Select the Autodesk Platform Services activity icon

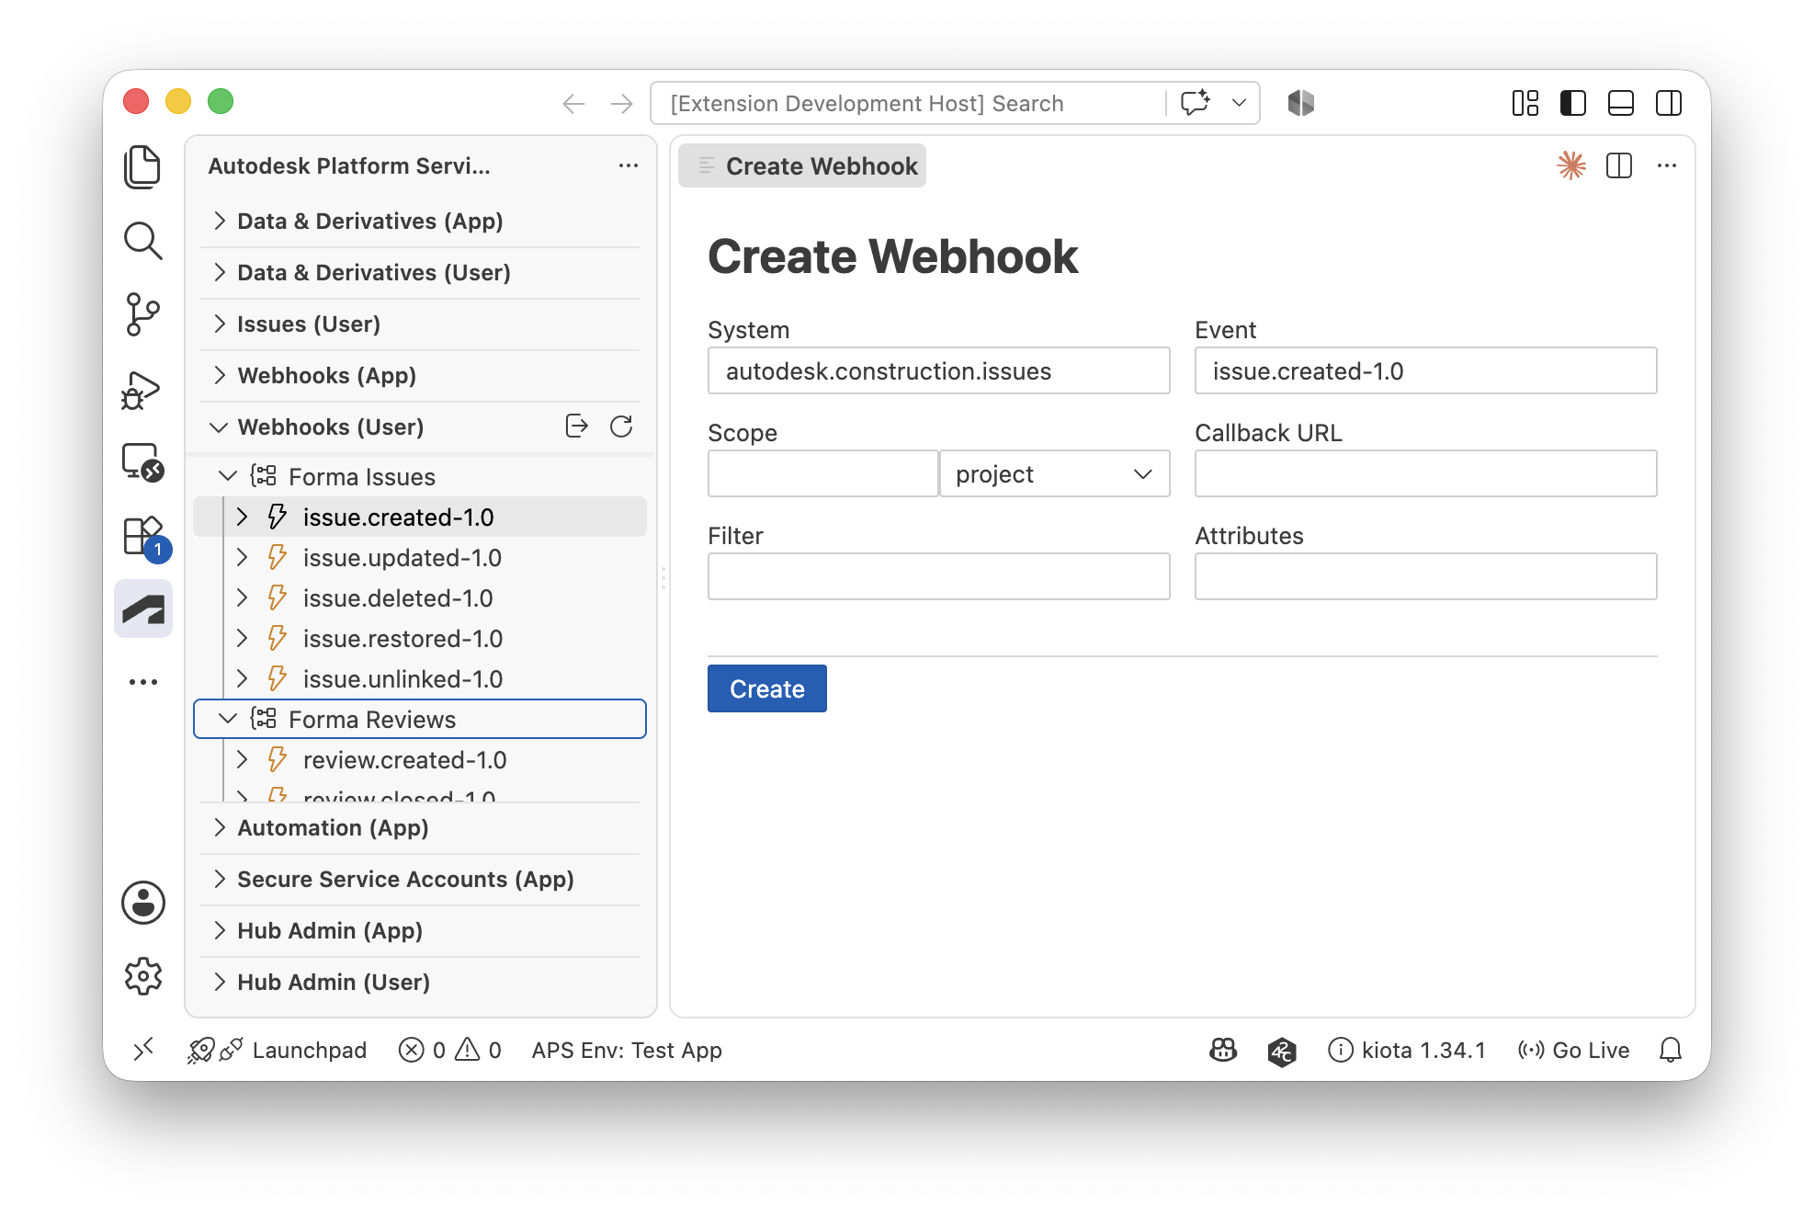click(x=143, y=608)
